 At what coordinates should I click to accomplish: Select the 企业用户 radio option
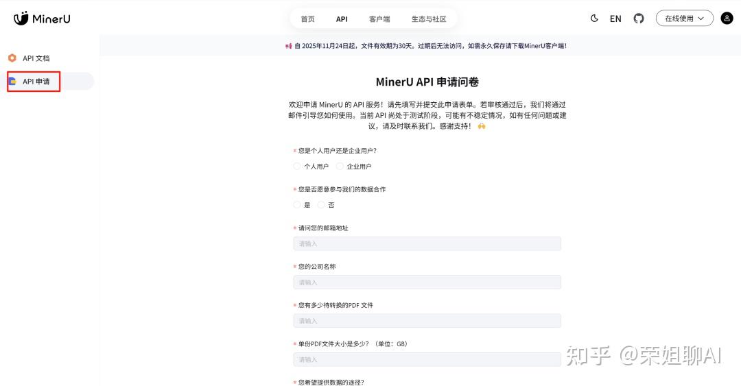340,166
